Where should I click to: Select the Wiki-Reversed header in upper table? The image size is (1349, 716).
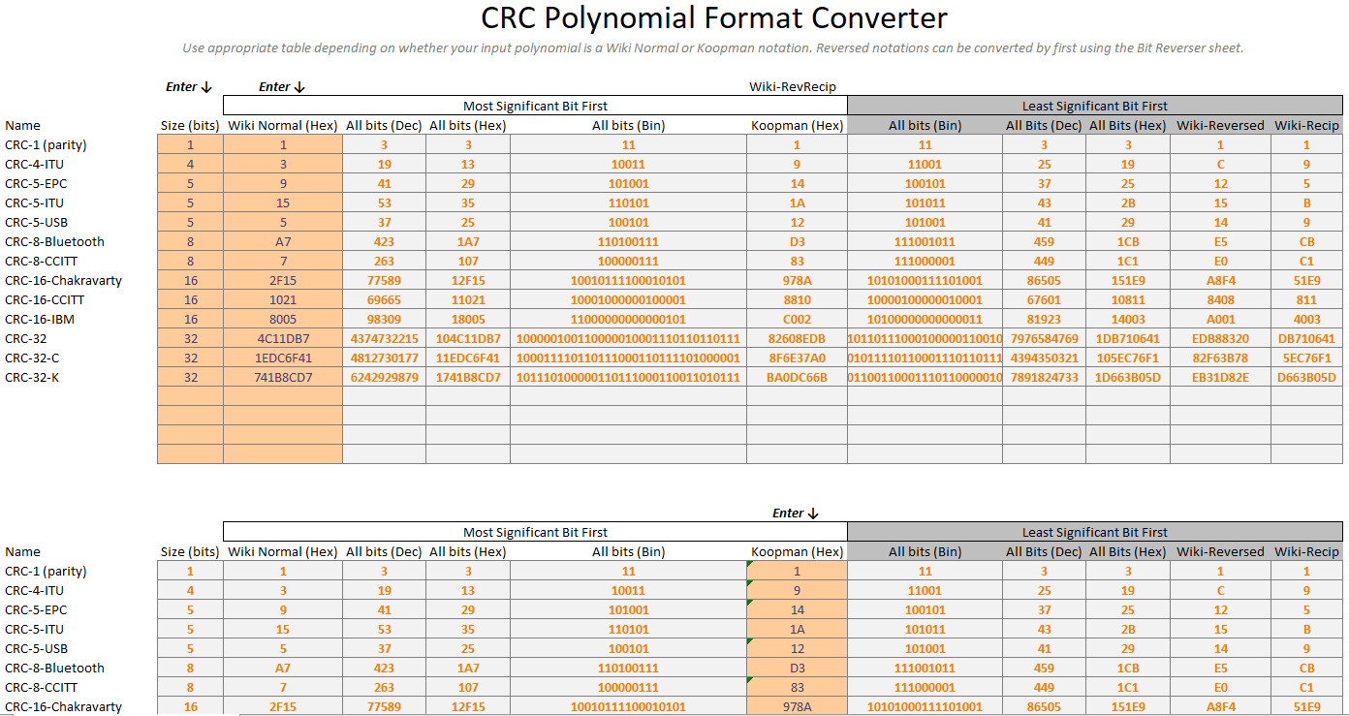coord(1220,125)
